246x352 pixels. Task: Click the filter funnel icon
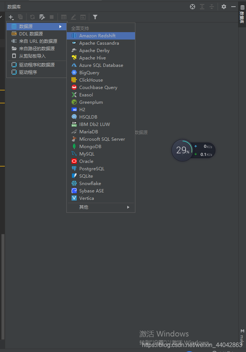point(95,17)
